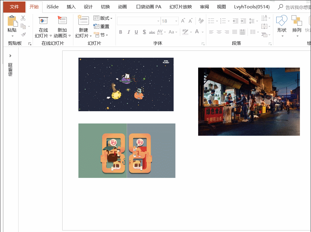Open the 形状 shapes gallery
Image resolution: width=311 pixels, height=232 pixels.
(x=282, y=22)
